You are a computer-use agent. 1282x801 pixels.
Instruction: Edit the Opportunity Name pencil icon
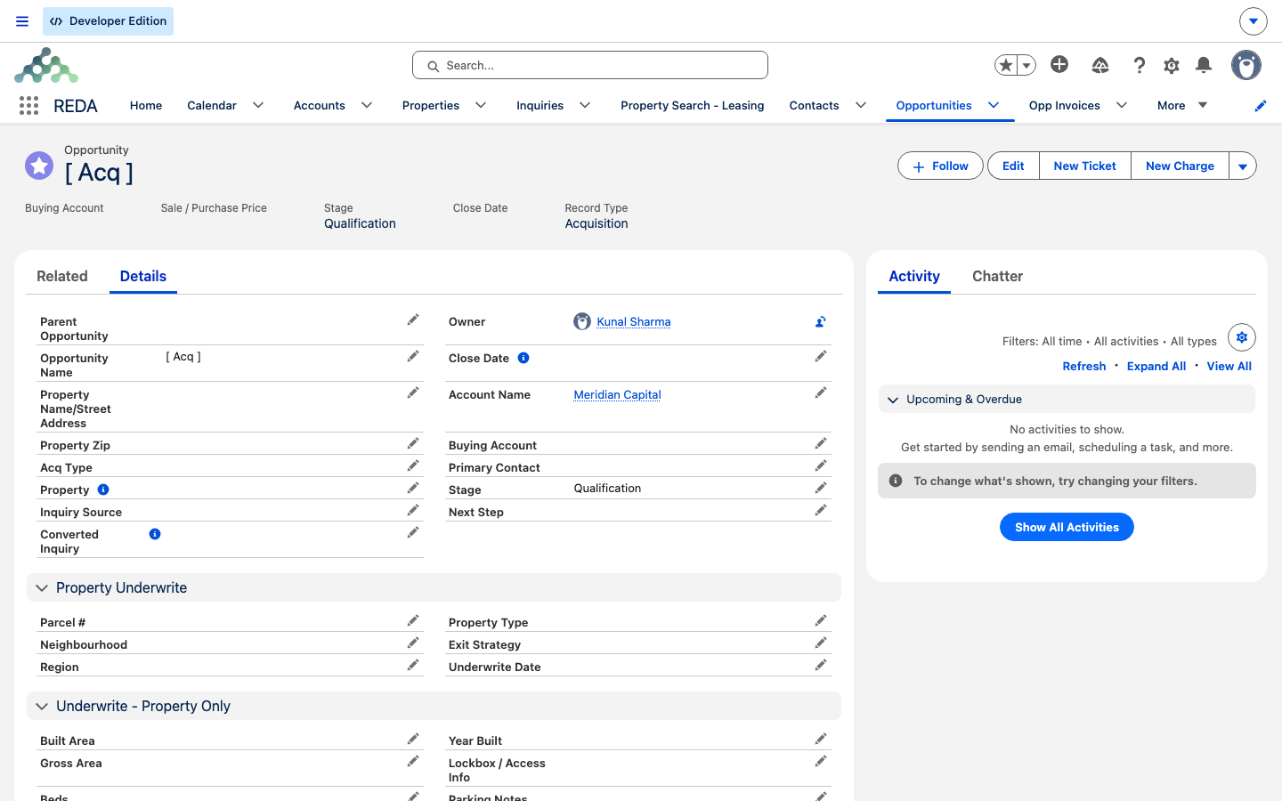point(413,356)
